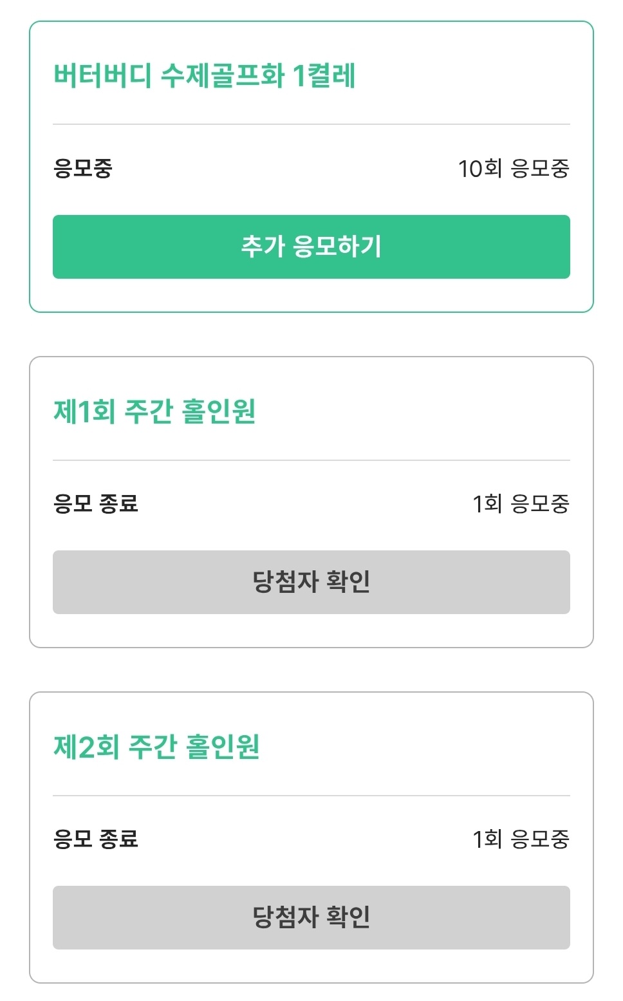
Task: Click the 10회 응모중 entry count
Action: (514, 169)
